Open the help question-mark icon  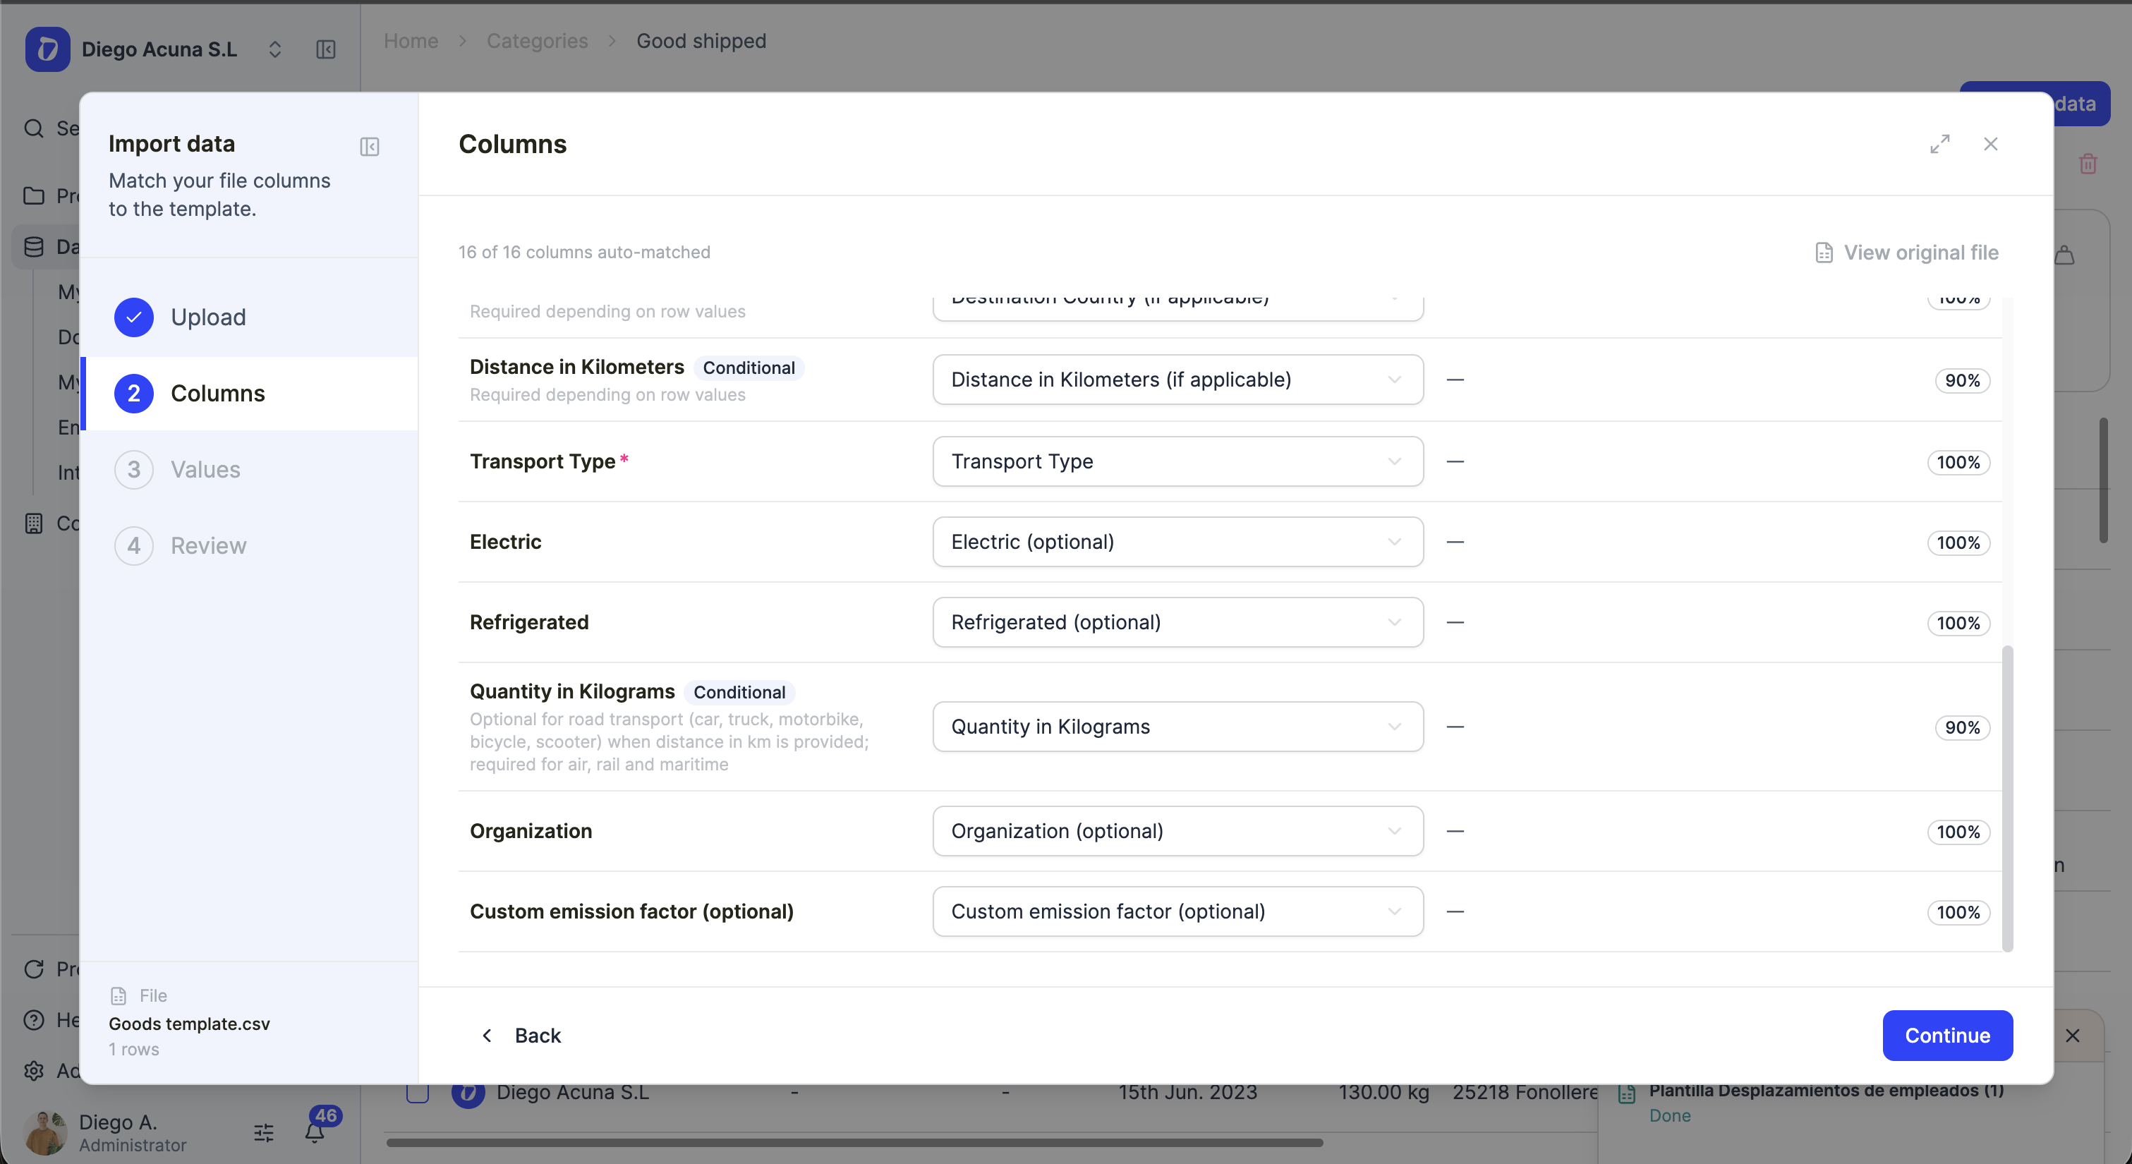pyautogui.click(x=34, y=1020)
